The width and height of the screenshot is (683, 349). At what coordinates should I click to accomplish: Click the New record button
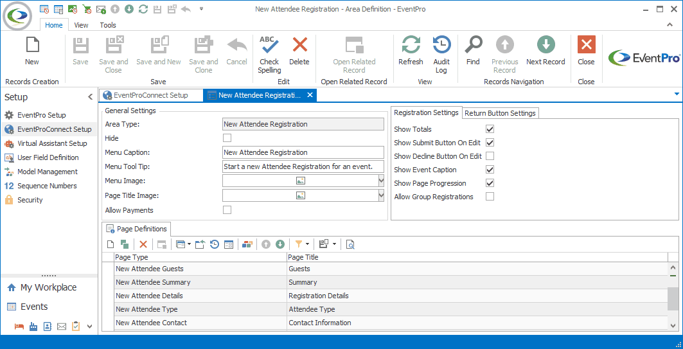coord(31,51)
